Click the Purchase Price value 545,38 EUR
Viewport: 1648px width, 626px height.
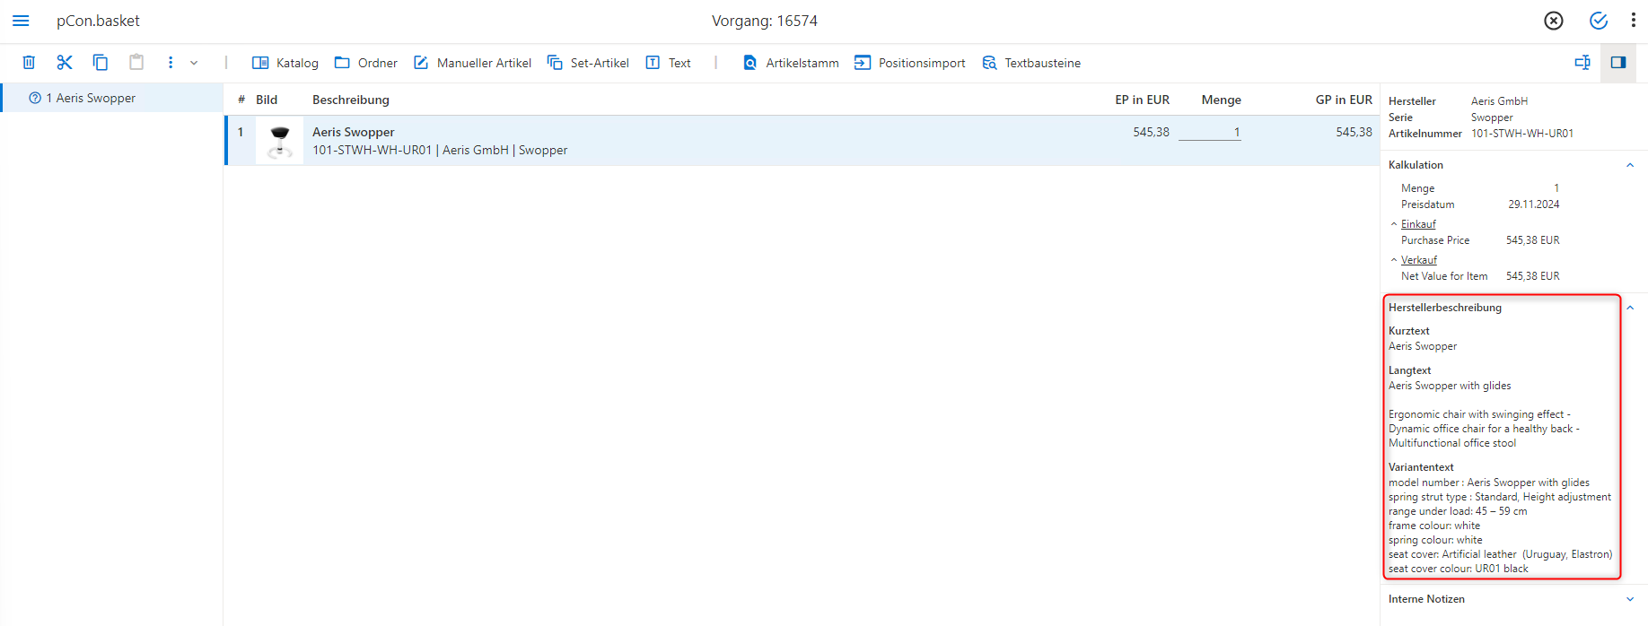click(1533, 240)
